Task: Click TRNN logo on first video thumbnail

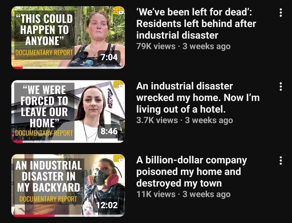Action: click(x=119, y=11)
